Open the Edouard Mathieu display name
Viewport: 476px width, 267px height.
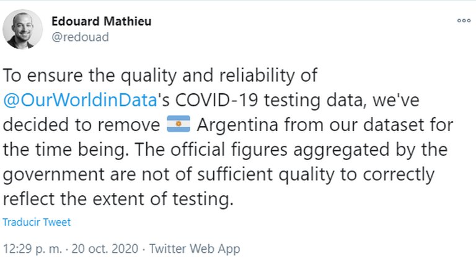101,21
